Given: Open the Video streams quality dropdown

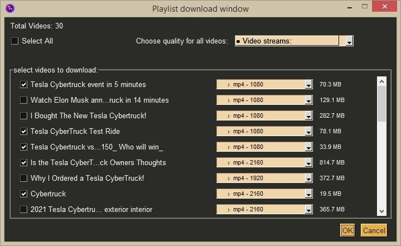Looking at the screenshot, I should tap(349, 41).
